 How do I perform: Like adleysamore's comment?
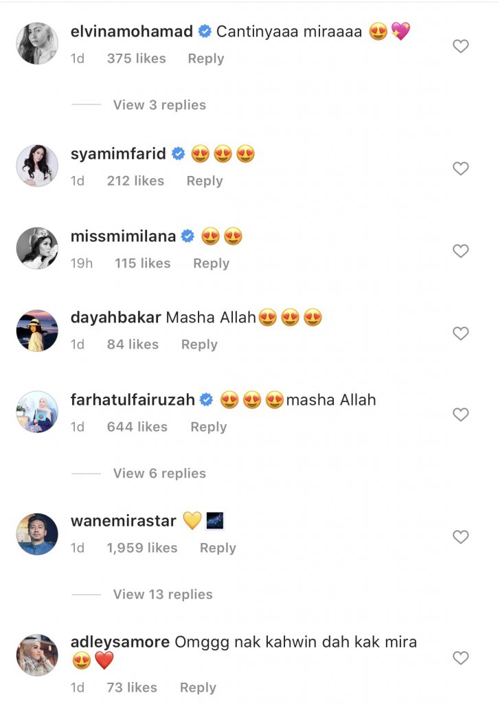coord(460,658)
